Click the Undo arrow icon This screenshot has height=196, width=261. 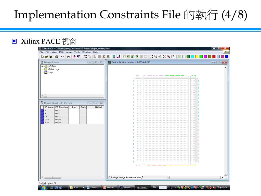coord(62,56)
